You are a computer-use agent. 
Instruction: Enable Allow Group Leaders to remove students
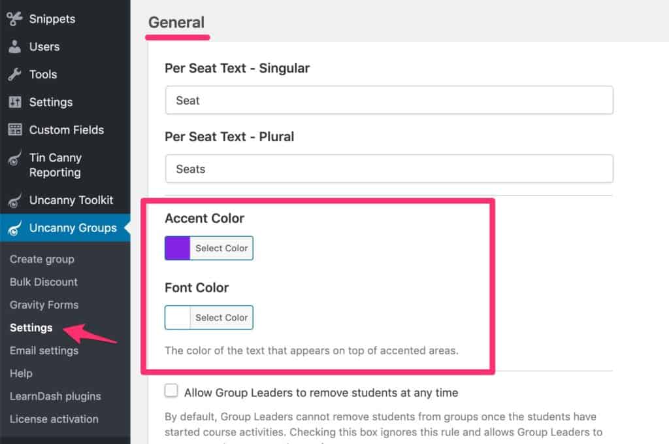pyautogui.click(x=171, y=390)
